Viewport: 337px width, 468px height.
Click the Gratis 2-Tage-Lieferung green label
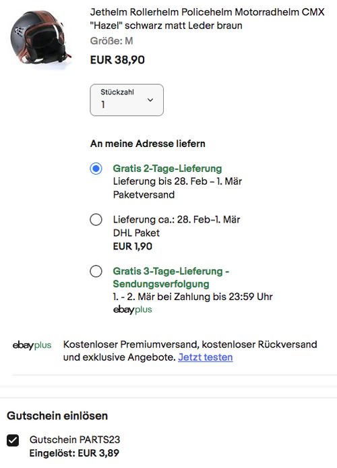pyautogui.click(x=167, y=169)
